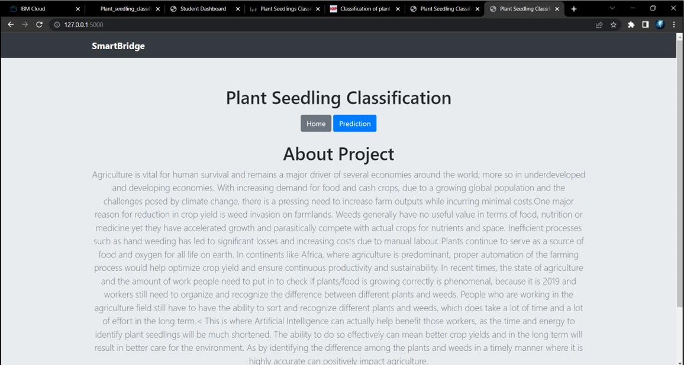Open the Chrome extensions puzzle icon
Viewport: 684px width, 365px height.
pyautogui.click(x=631, y=25)
